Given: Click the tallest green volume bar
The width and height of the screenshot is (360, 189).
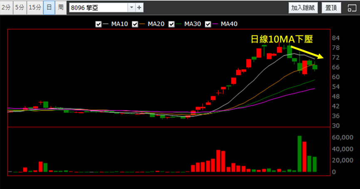Looking at the screenshot, I should pyautogui.click(x=299, y=154).
